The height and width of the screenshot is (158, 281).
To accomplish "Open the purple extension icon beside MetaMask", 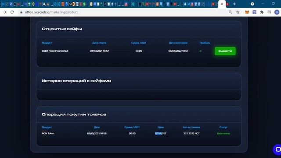I will pos(255,12).
